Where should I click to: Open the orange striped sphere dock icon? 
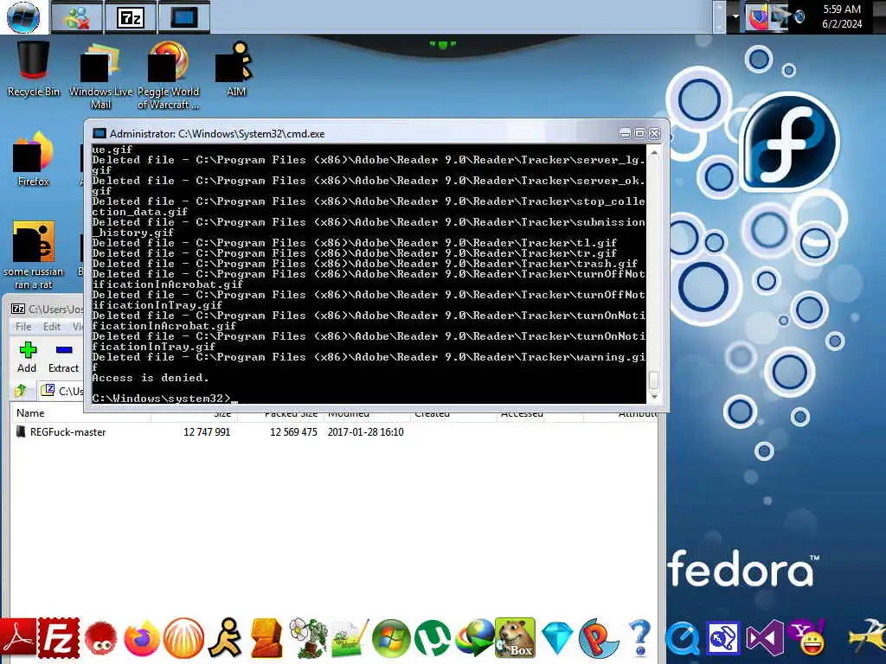(x=183, y=638)
